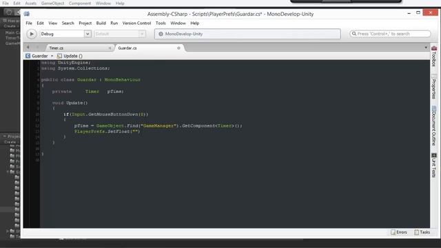Open the MonoDevelop File menu

(x=29, y=23)
